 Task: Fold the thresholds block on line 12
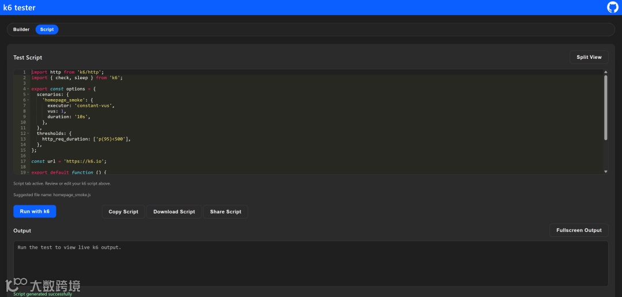click(28, 133)
